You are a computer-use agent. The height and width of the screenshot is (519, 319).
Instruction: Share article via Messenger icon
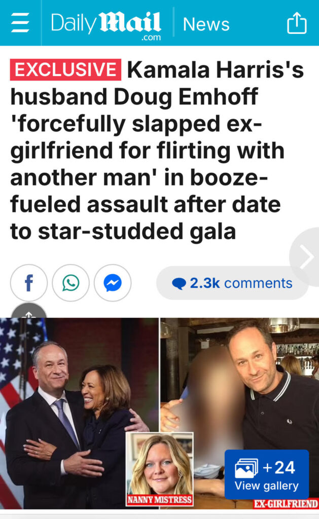(113, 283)
